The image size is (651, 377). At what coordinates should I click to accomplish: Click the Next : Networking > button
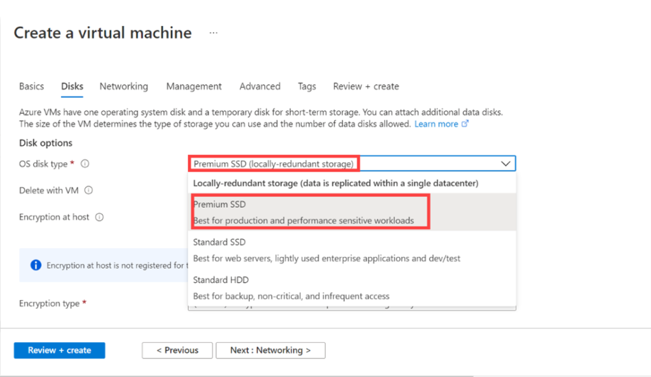[x=270, y=350]
